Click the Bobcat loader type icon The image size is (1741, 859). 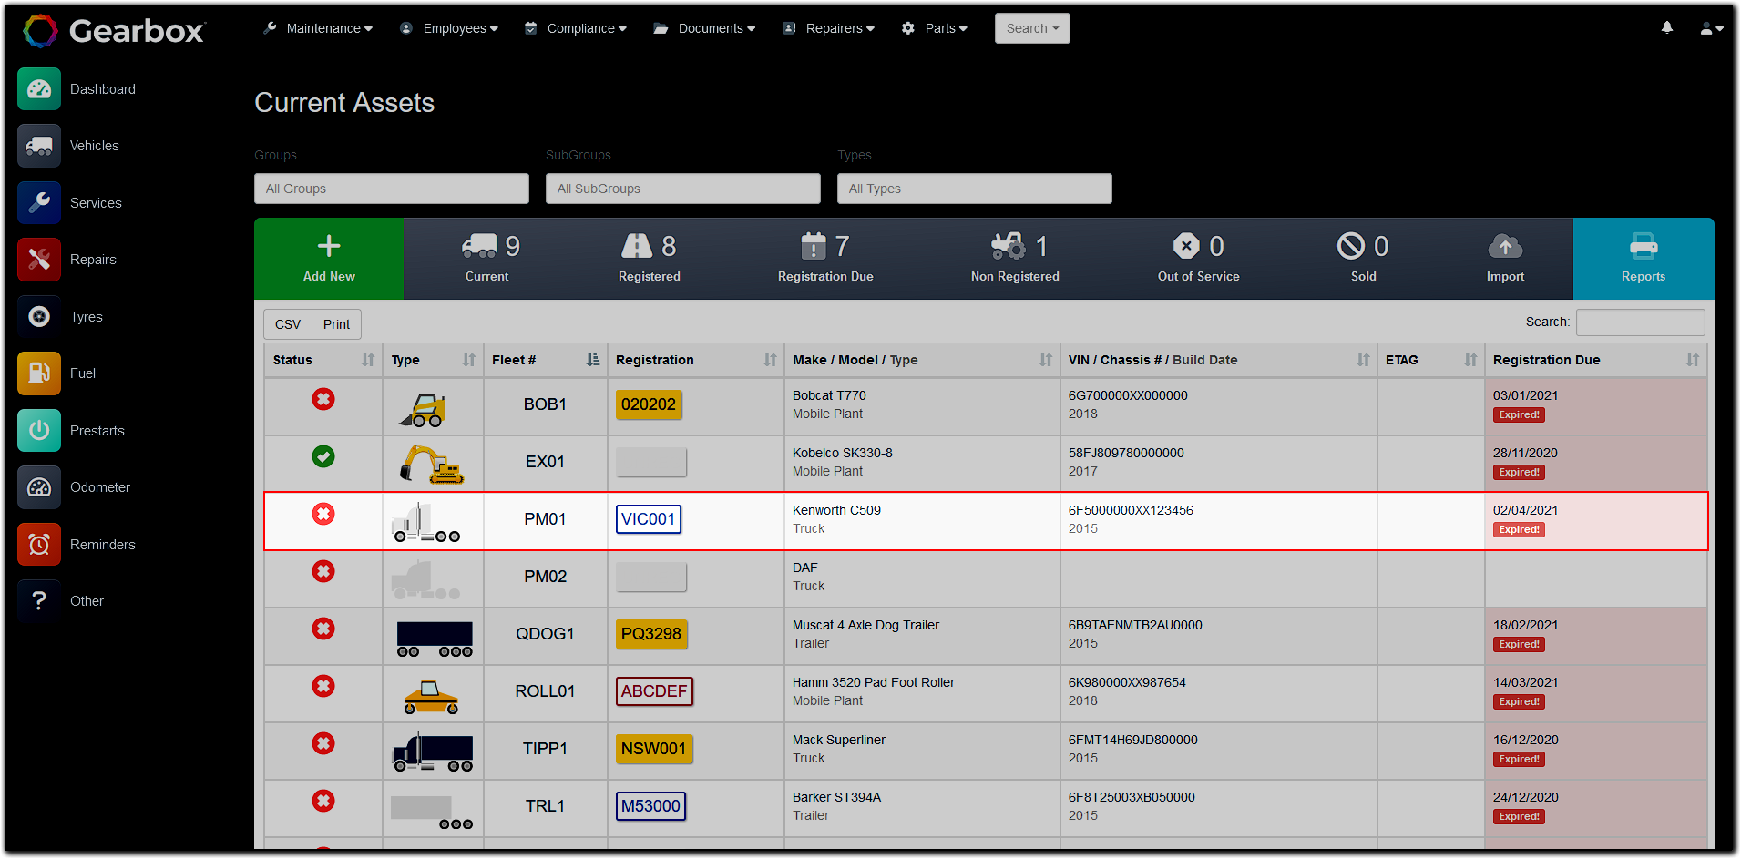tap(423, 410)
